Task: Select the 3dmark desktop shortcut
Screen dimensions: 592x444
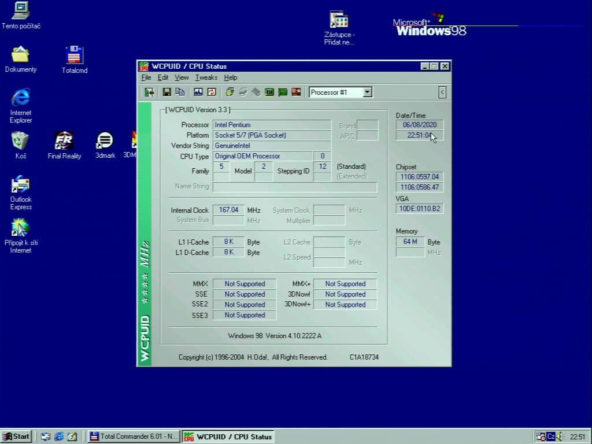Action: click(x=105, y=145)
